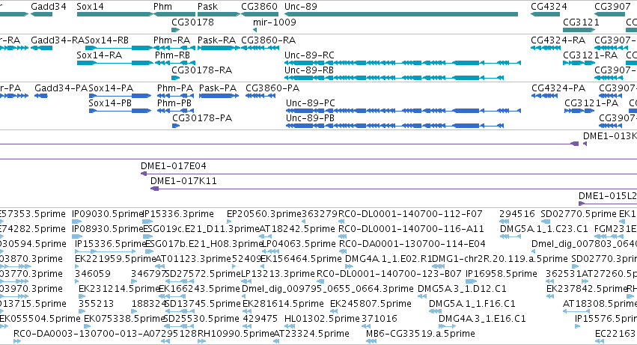Viewport: 637px width, 345px height.
Task: Open the CG3121-RA transcript label
Action: pyautogui.click(x=591, y=55)
